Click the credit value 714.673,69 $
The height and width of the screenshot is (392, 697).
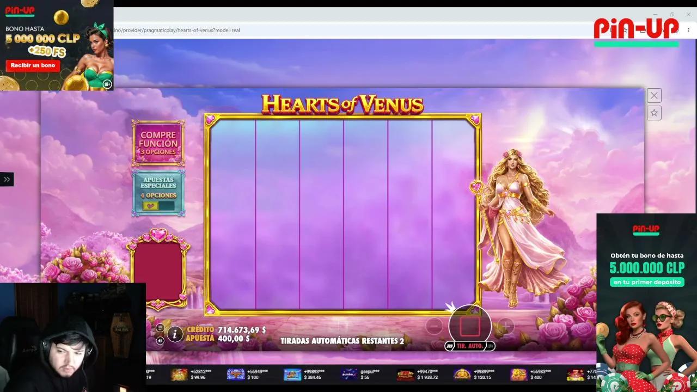(242, 330)
